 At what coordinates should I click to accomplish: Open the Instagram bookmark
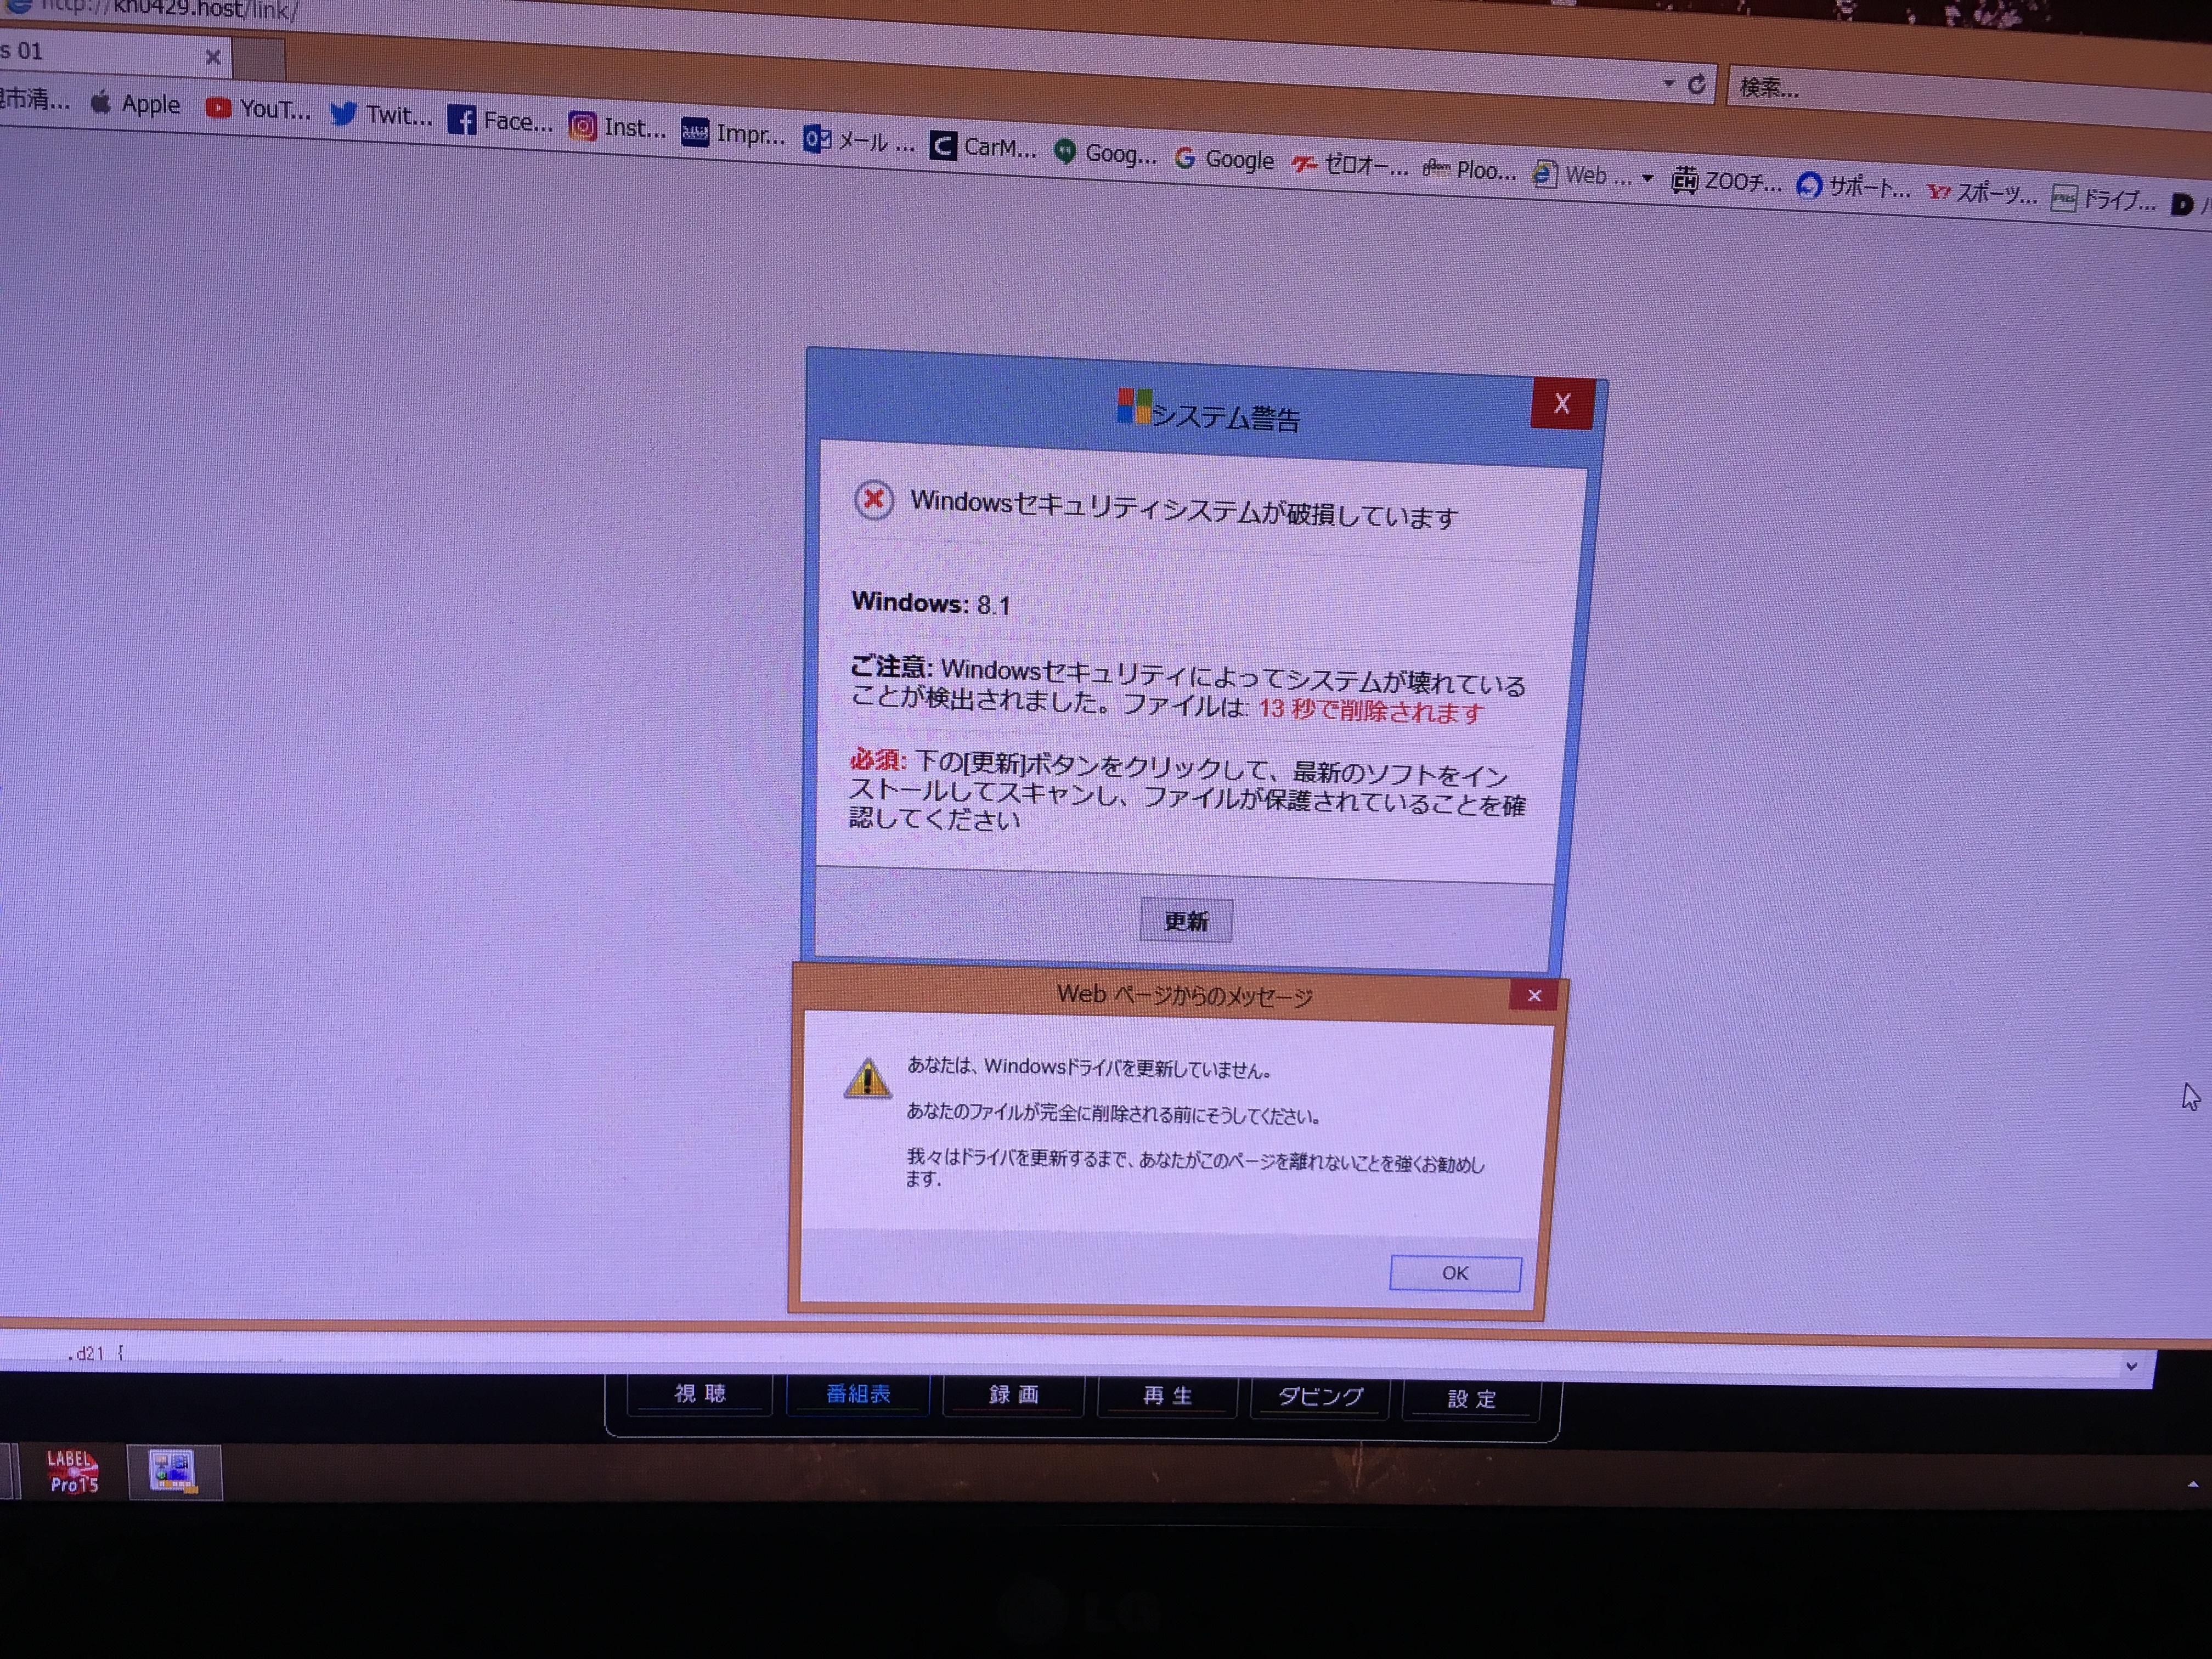[x=617, y=128]
